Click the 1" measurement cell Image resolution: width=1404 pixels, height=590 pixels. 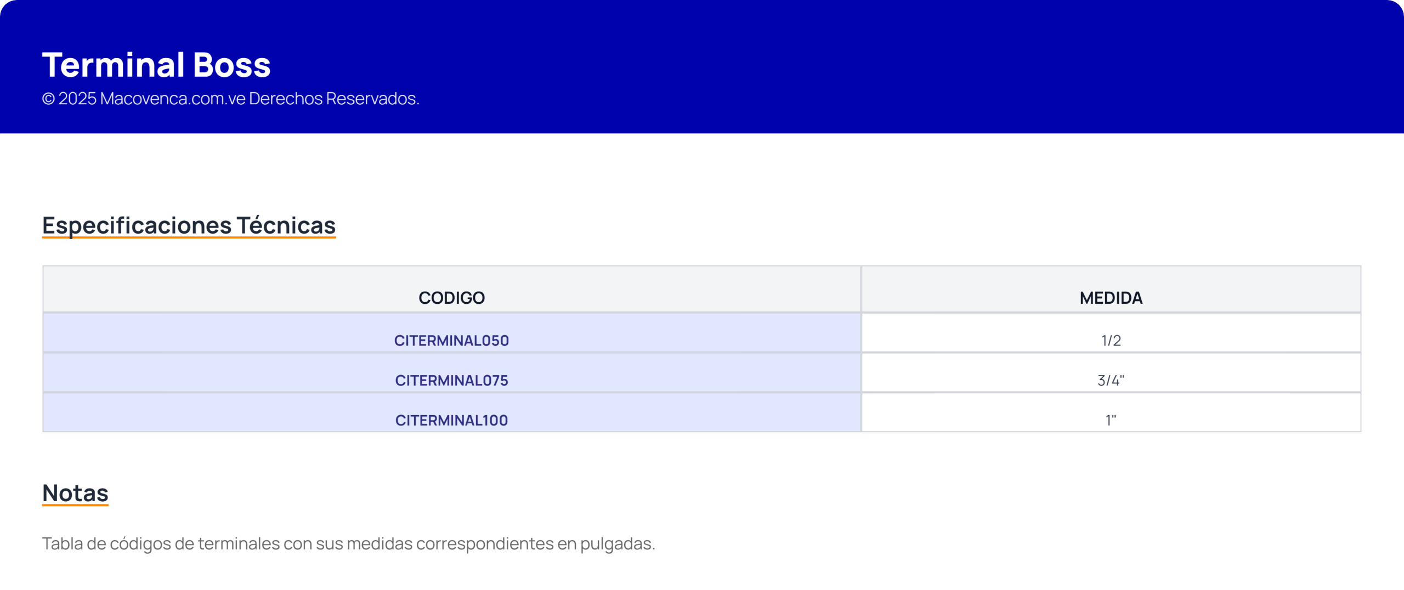[x=1111, y=421]
